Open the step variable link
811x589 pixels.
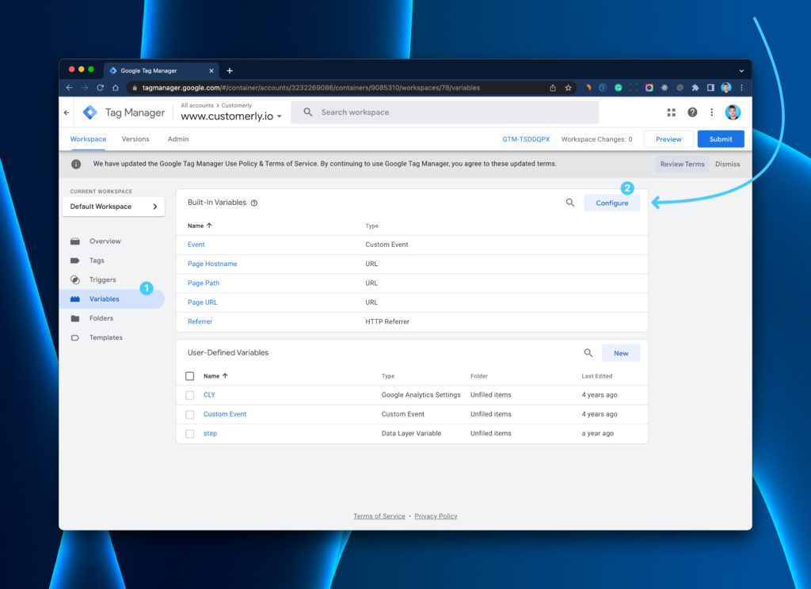pos(210,433)
